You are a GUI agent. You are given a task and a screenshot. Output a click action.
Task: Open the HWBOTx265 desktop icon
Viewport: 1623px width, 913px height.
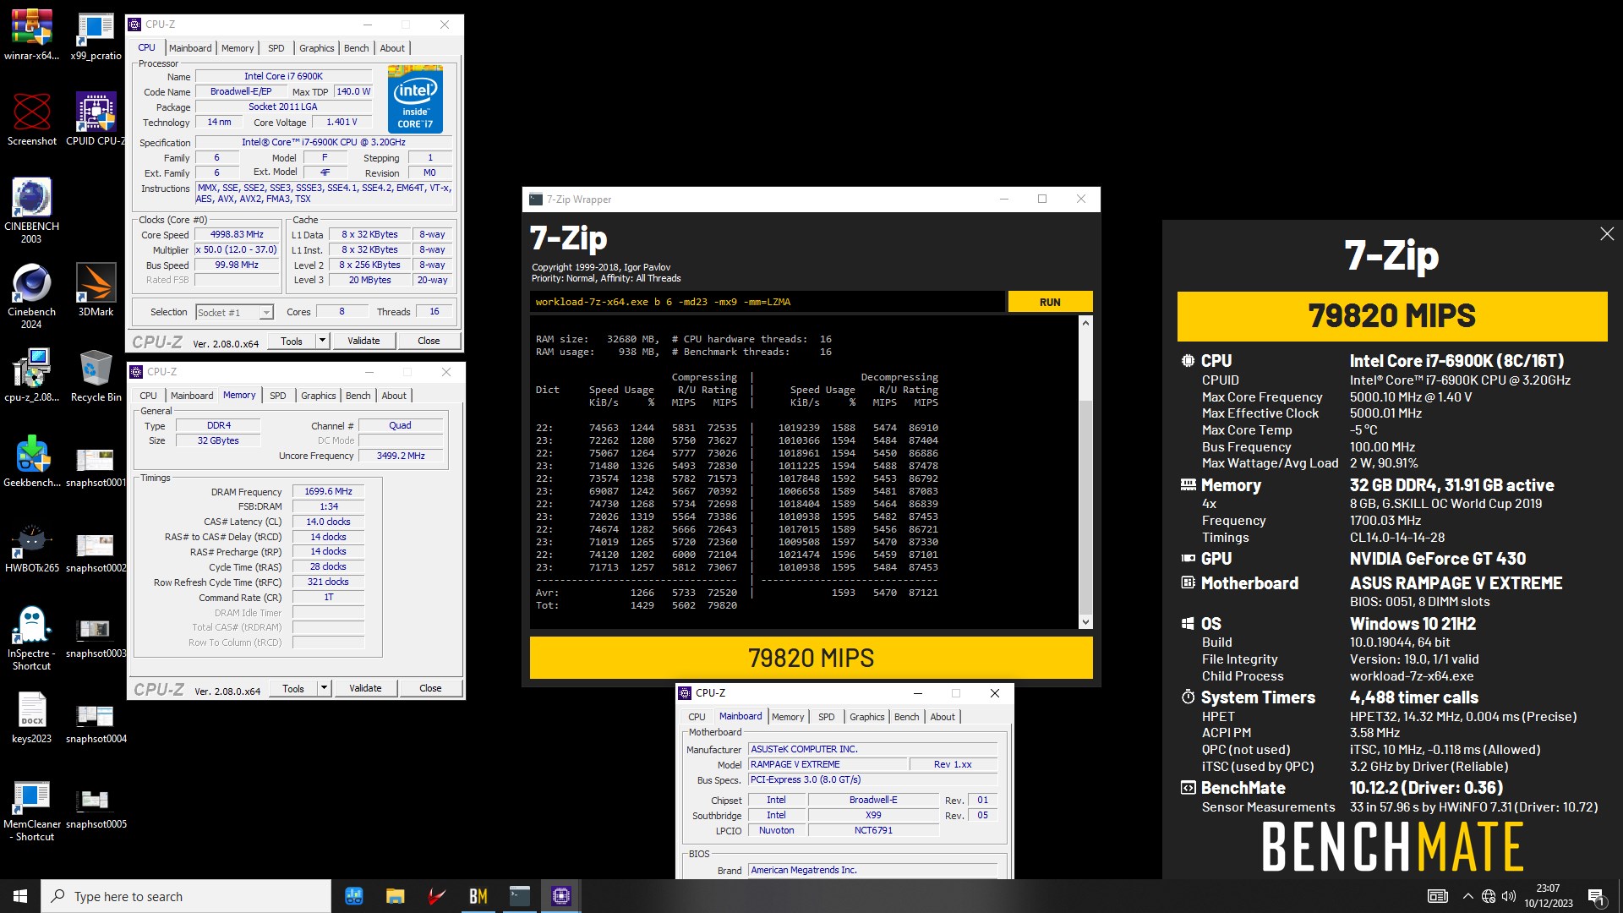tap(31, 546)
